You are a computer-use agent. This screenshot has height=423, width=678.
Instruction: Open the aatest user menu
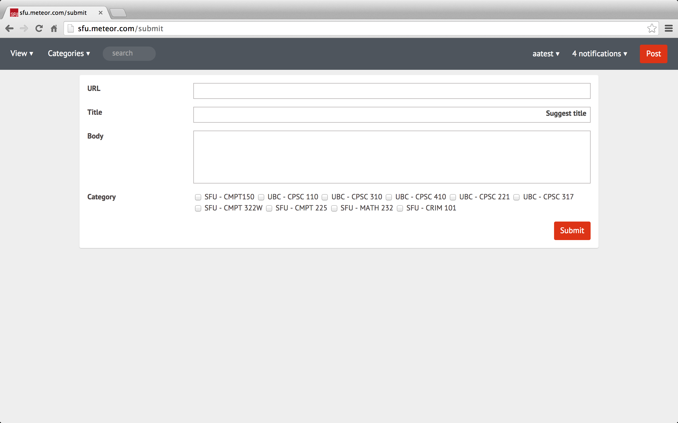[x=546, y=54]
